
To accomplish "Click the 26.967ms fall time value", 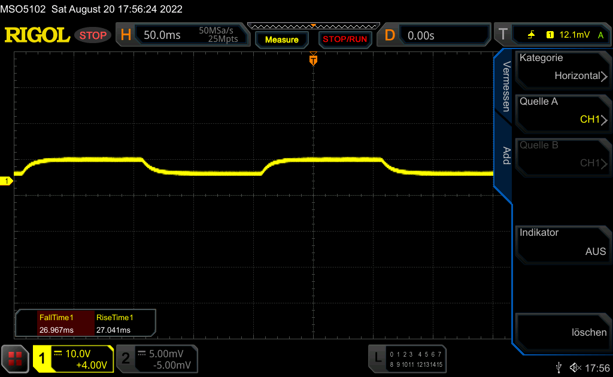I will 56,330.
